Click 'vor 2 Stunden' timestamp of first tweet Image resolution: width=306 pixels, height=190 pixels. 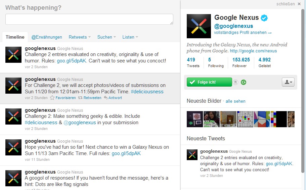coord(36,67)
